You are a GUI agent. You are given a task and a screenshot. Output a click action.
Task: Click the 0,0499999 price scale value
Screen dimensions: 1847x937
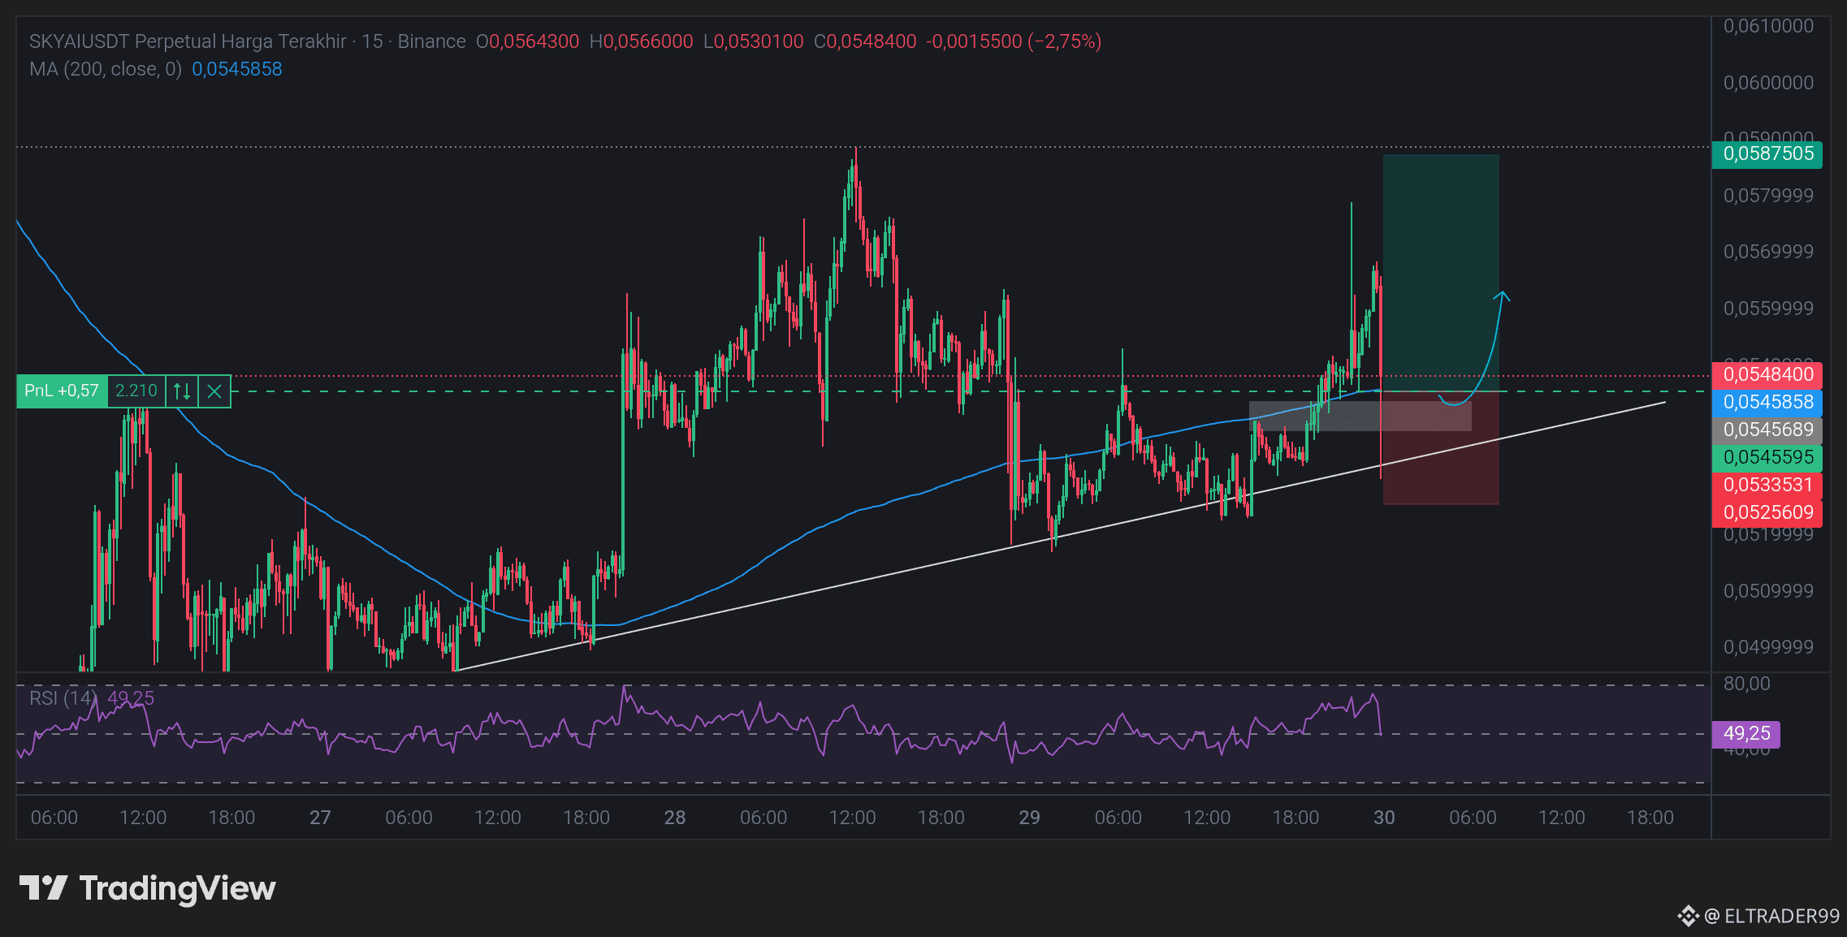click(1769, 647)
